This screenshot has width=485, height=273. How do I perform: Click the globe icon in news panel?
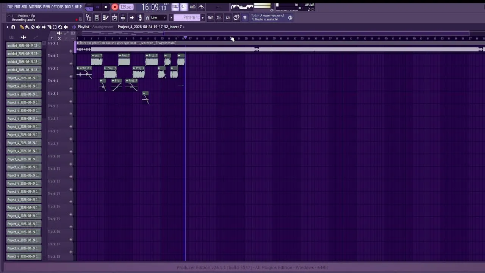290,17
